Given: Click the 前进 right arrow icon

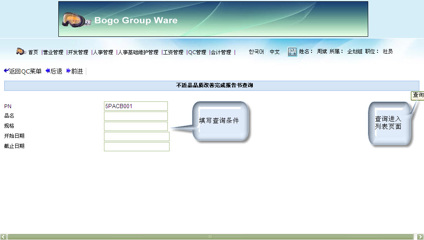Looking at the screenshot, I should click(x=68, y=71).
